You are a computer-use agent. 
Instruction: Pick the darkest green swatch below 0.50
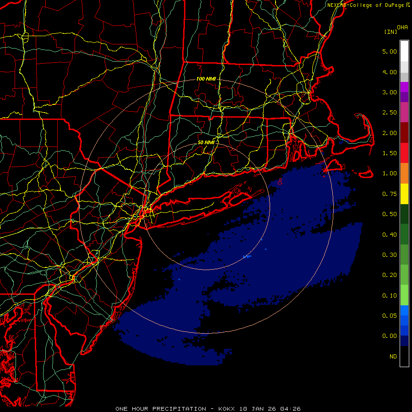click(404, 214)
